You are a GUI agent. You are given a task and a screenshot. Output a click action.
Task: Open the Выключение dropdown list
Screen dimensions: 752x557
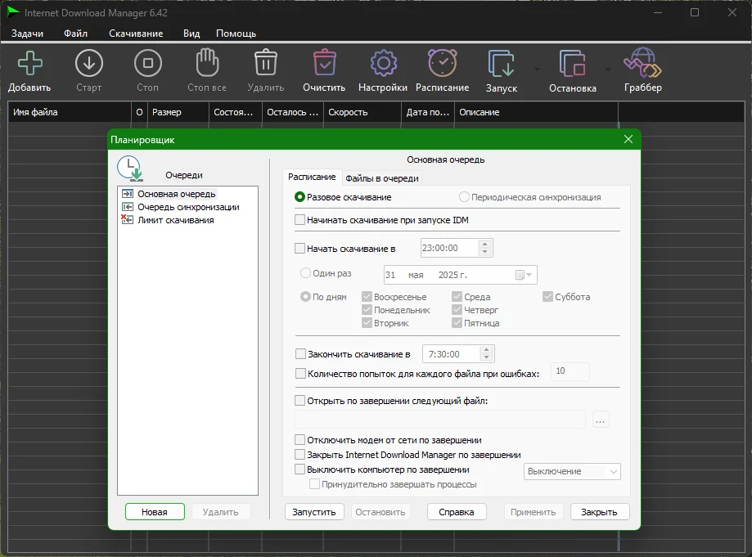pyautogui.click(x=571, y=472)
